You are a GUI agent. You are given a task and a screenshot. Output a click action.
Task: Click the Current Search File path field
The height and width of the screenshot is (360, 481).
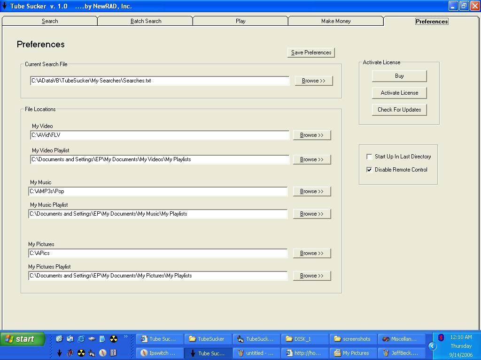point(160,81)
